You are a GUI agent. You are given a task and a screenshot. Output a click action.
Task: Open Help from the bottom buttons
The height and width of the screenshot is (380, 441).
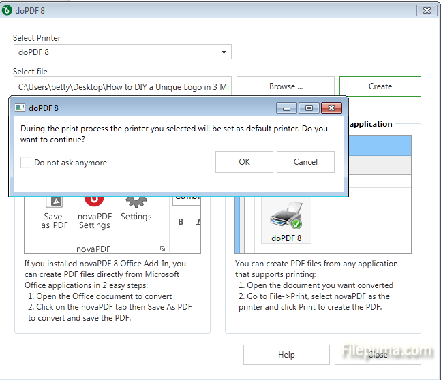(x=286, y=355)
